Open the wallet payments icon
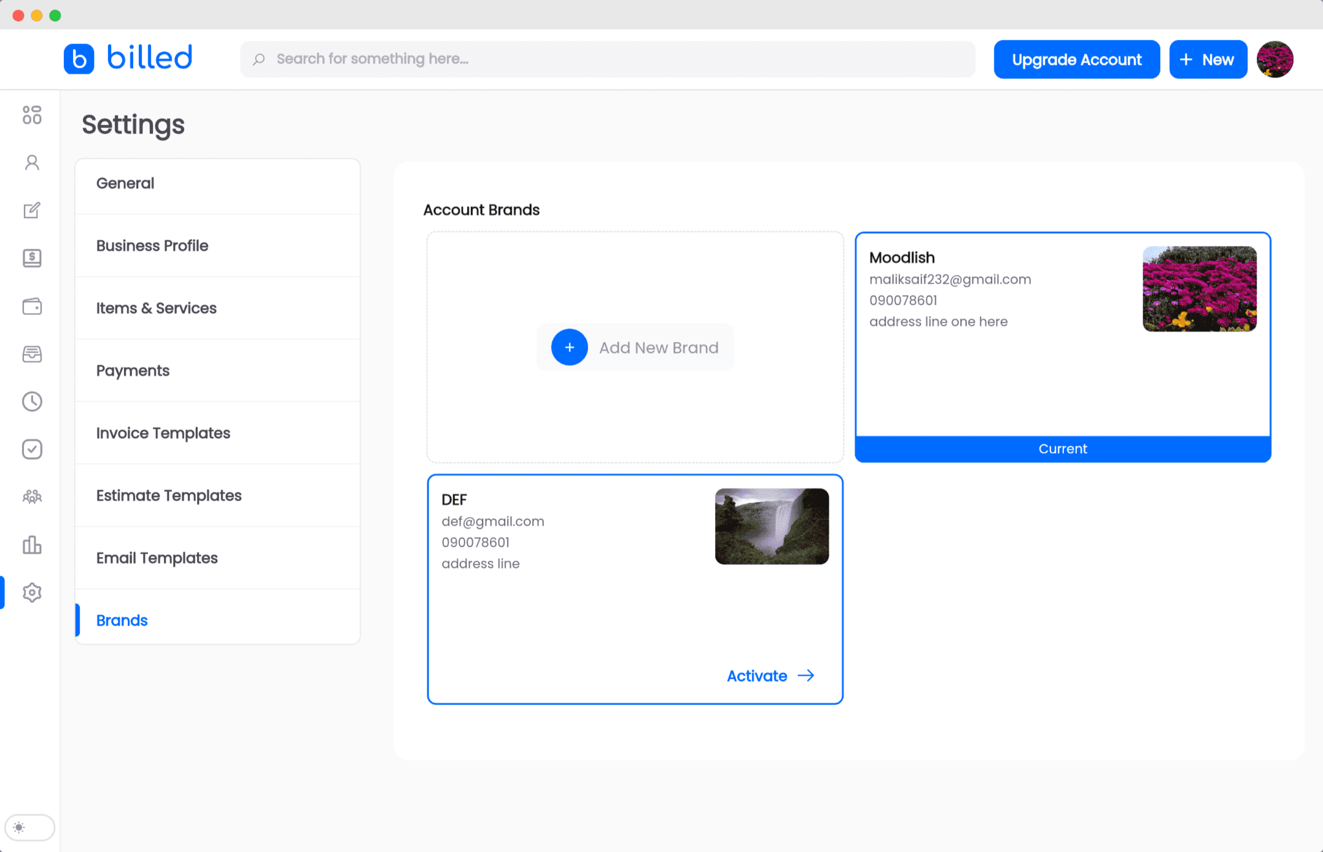The image size is (1323, 852). pyautogui.click(x=31, y=306)
